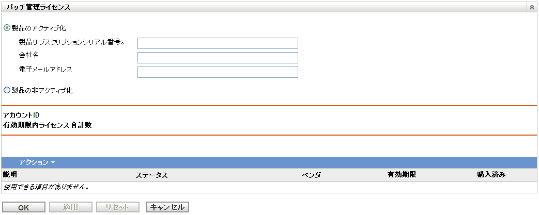The width and height of the screenshot is (539, 215).
Task: Click the 購入済み column header
Action: tap(491, 175)
